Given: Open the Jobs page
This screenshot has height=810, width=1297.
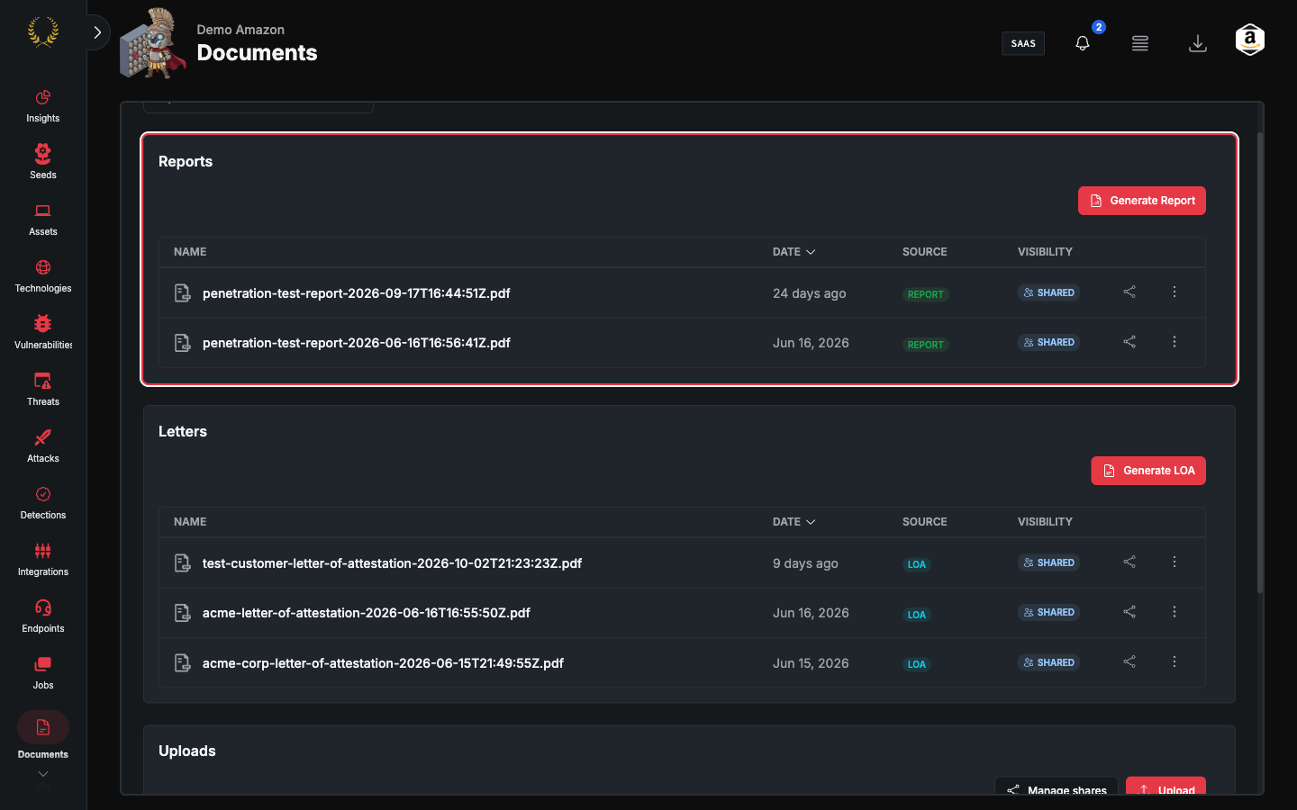Looking at the screenshot, I should [x=43, y=673].
